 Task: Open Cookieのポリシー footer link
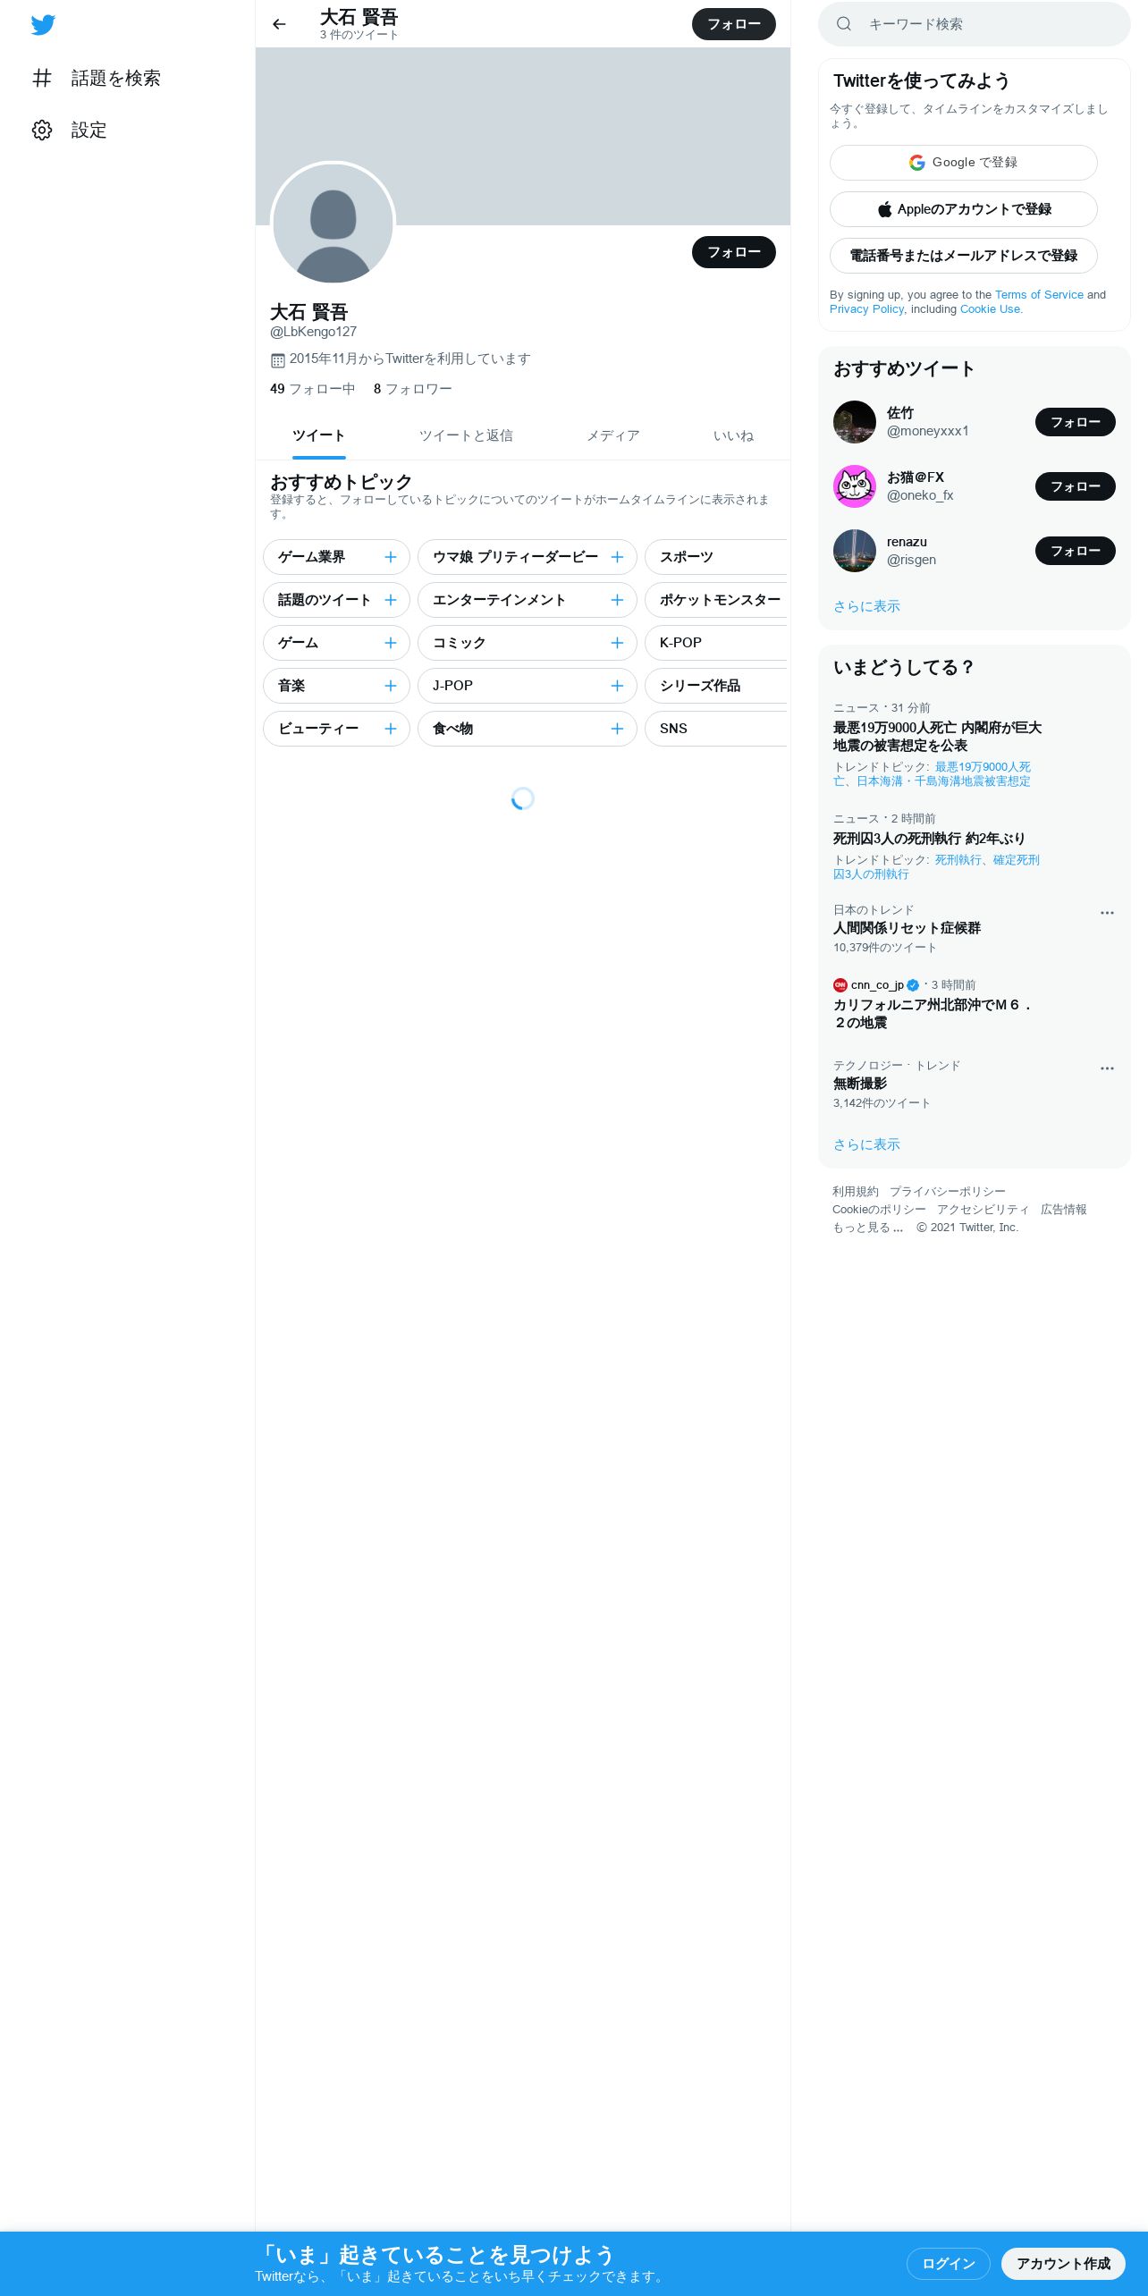pos(879,1210)
